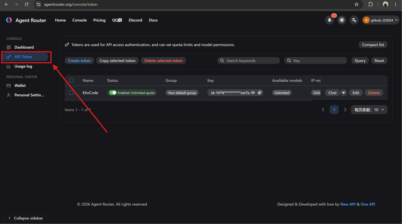This screenshot has height=224, width=402.
Task: Click the Available models column header
Action: (x=287, y=80)
